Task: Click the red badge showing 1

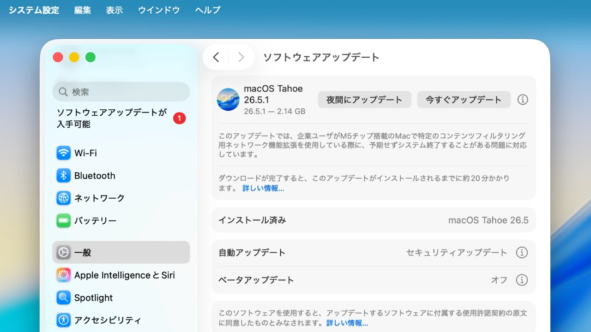Action: [x=179, y=119]
